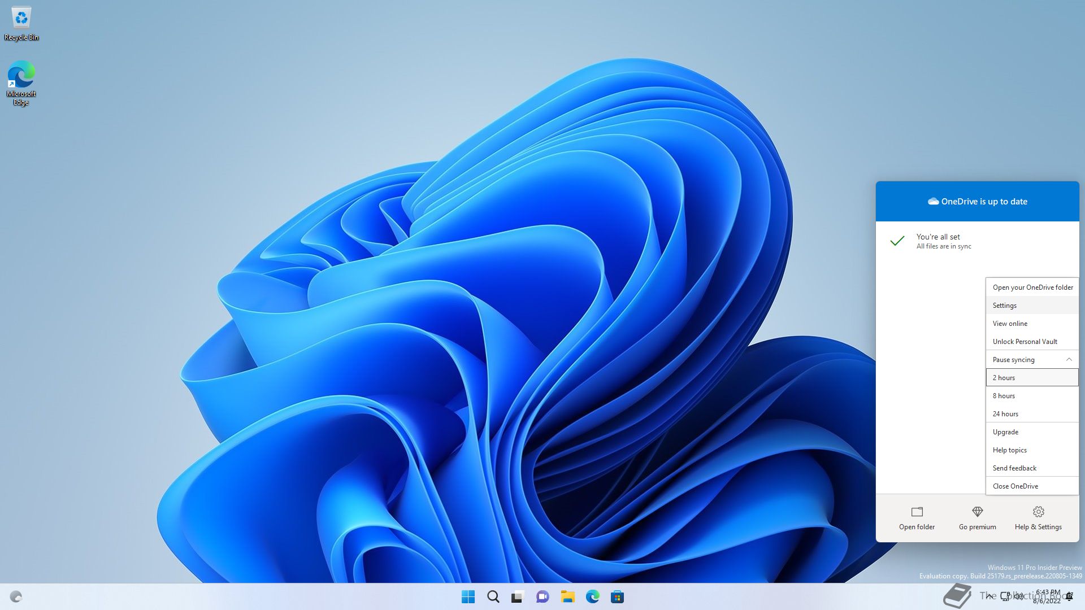Open Chat app on taskbar

(542, 596)
